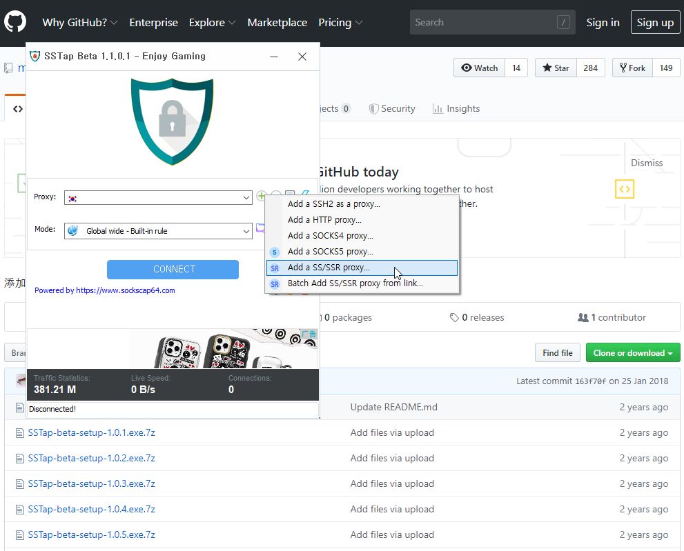Open the 149 forks count
The height and width of the screenshot is (551, 684).
click(x=666, y=68)
